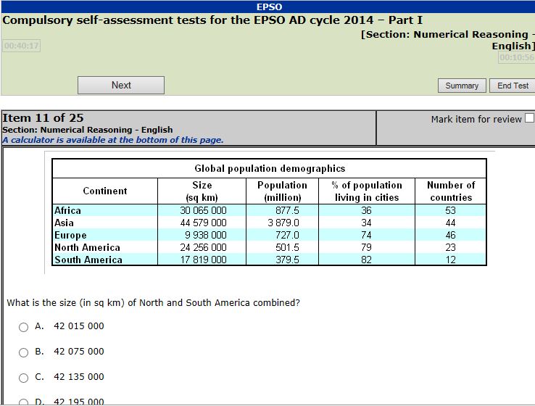Click the Size (sq km) column header
Viewport: 535px width, 406px height.
click(202, 191)
